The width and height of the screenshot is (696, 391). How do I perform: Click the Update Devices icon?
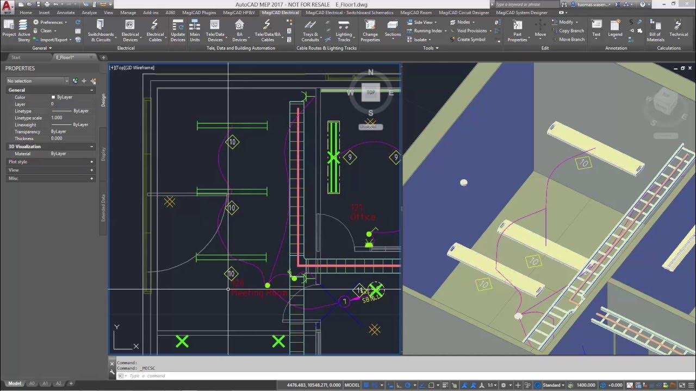click(178, 30)
